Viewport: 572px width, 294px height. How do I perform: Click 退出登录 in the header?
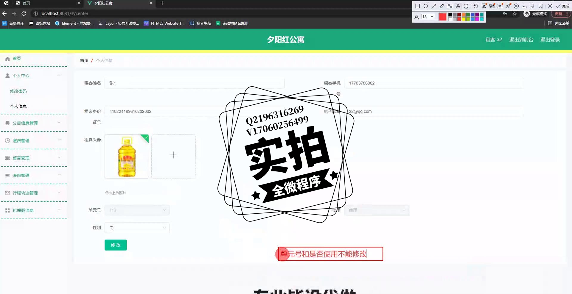550,40
